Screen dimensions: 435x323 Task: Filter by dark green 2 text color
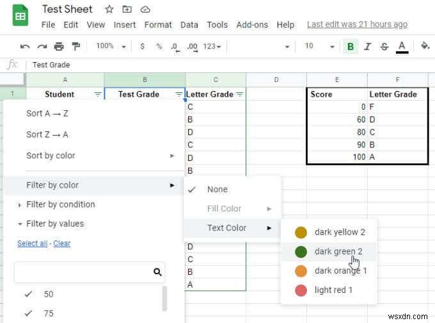[329, 252]
